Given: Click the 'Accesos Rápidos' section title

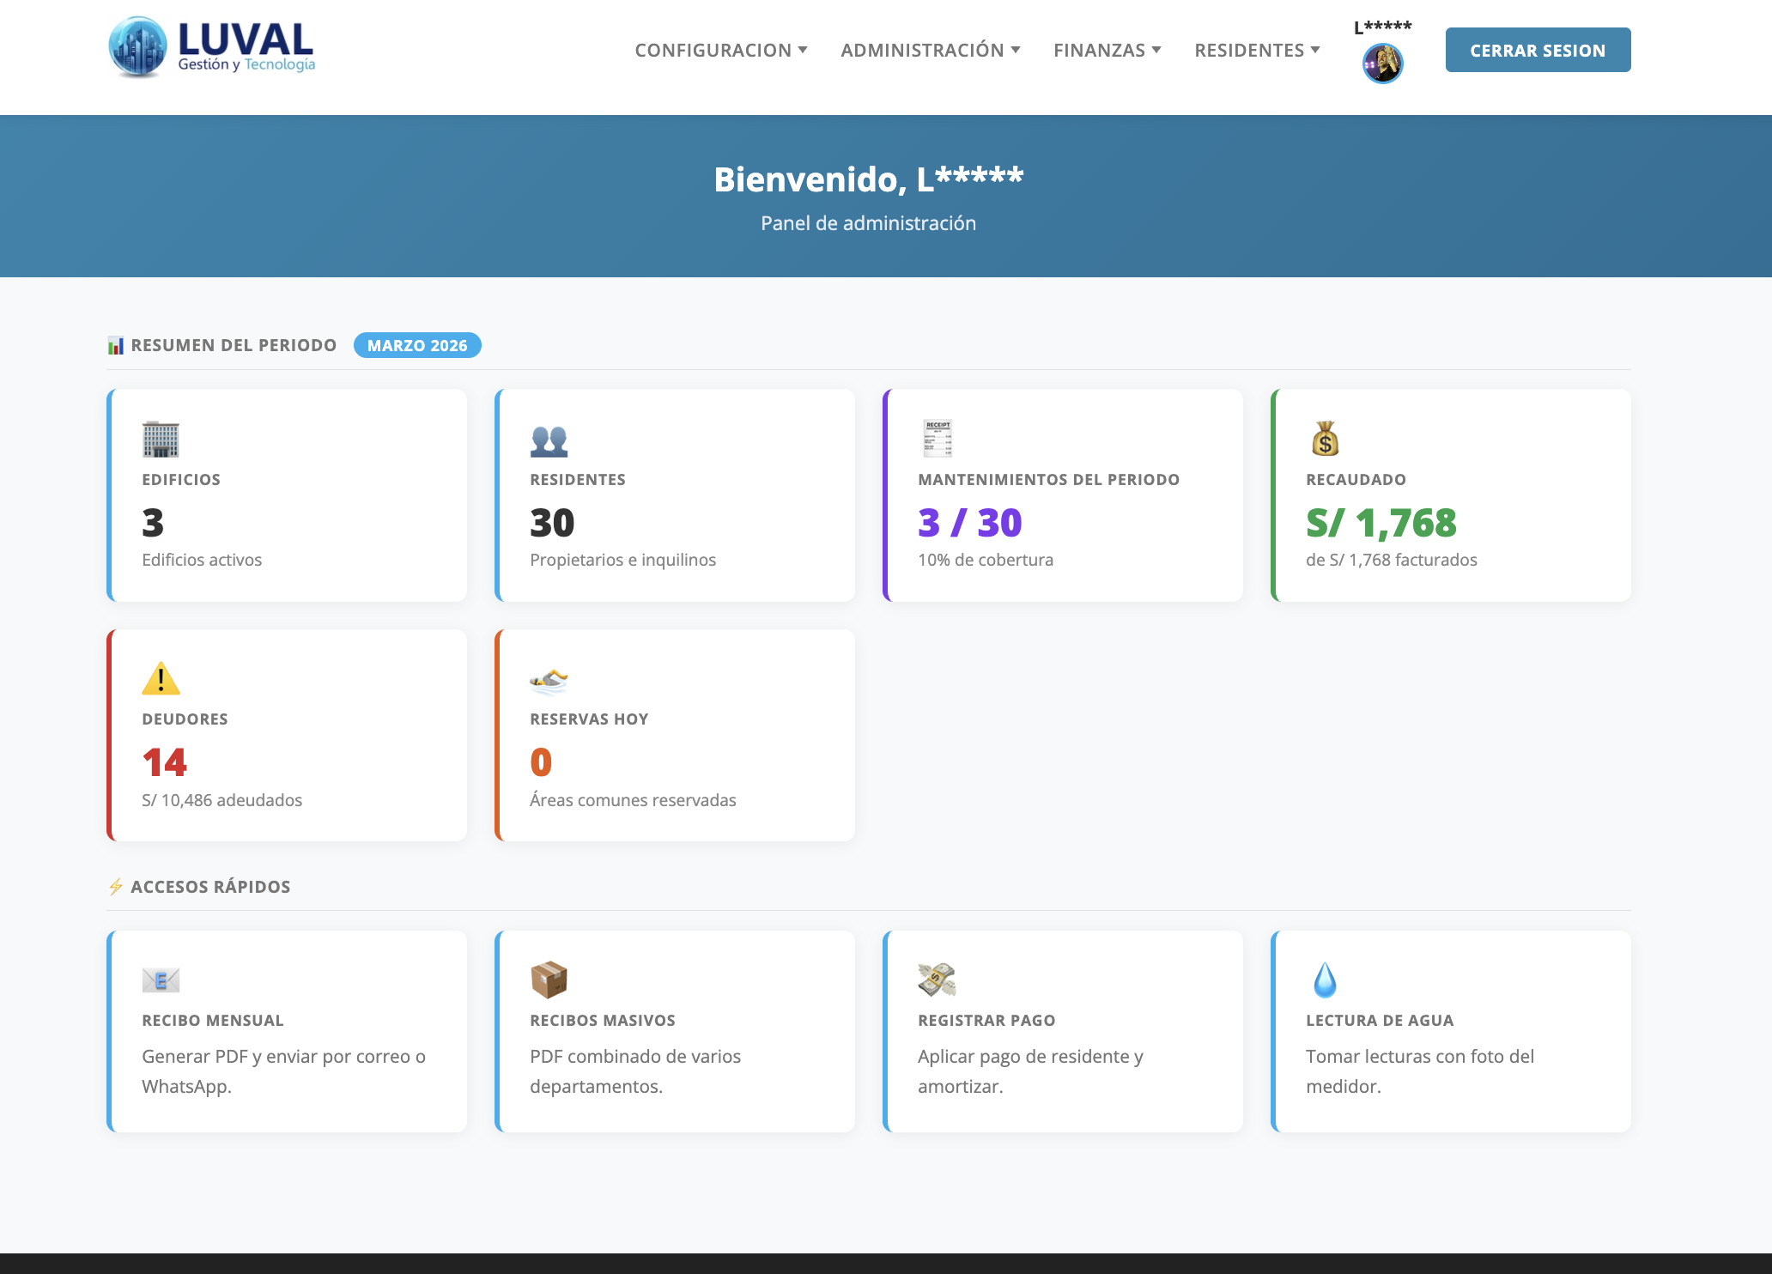Looking at the screenshot, I should (210, 887).
